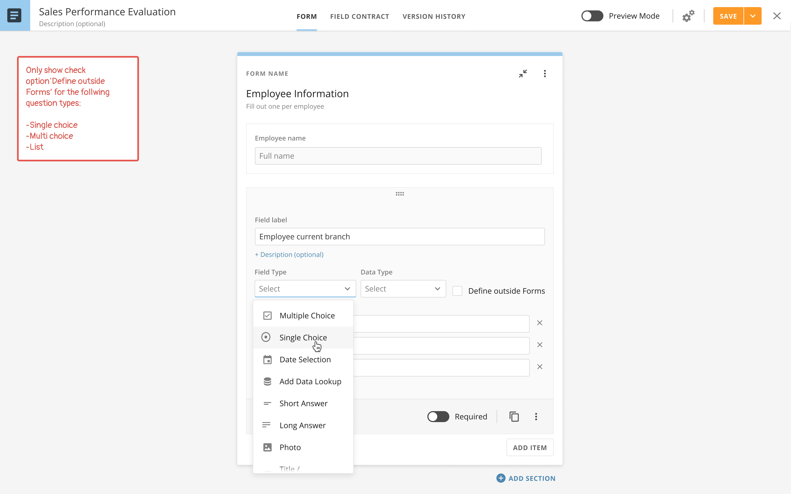Close the form editor with X
The height and width of the screenshot is (494, 791).
[x=777, y=16]
